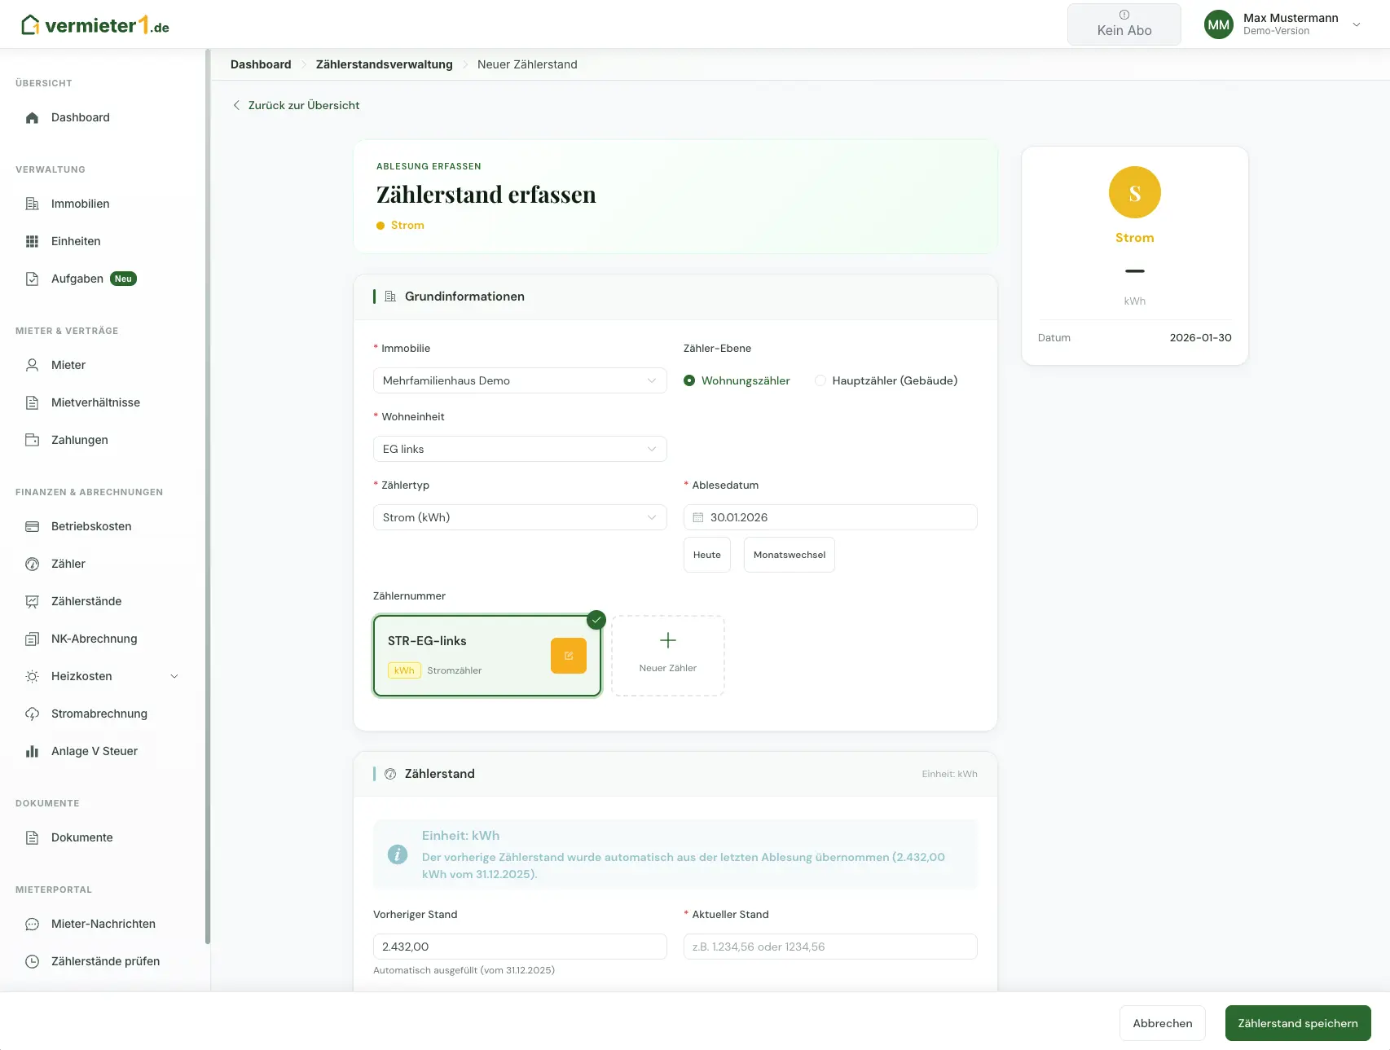
Task: Open Dashboard via the house icon in sidebar
Action: click(33, 117)
